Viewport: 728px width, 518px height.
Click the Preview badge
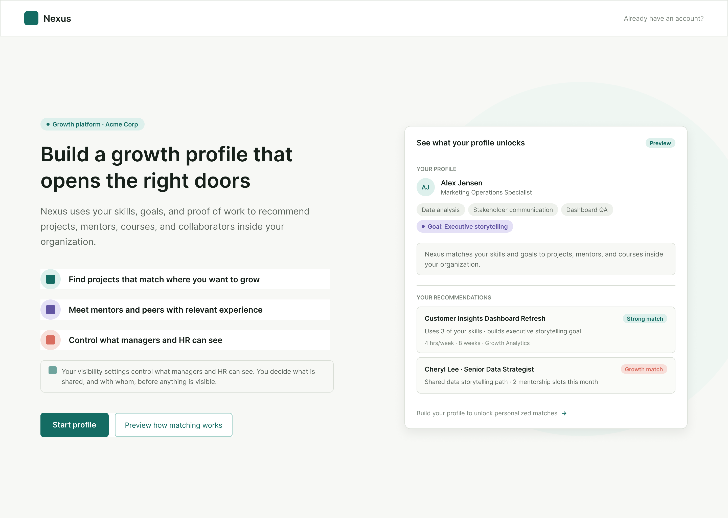(660, 143)
